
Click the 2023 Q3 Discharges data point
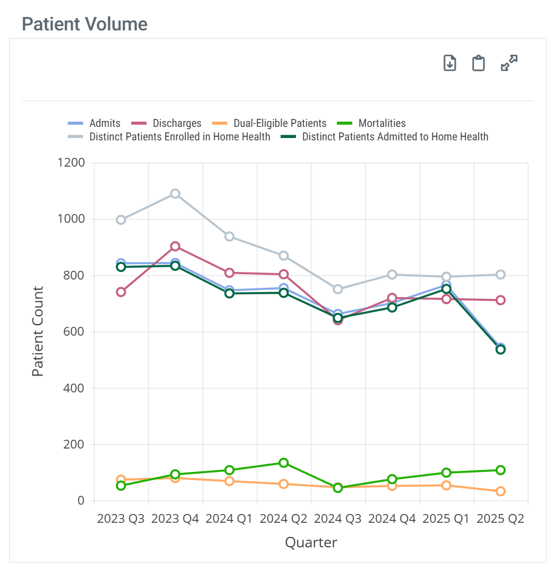click(121, 292)
